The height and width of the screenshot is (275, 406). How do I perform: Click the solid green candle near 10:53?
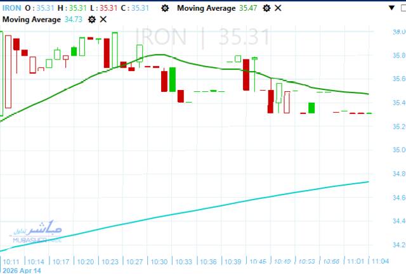pos(311,108)
